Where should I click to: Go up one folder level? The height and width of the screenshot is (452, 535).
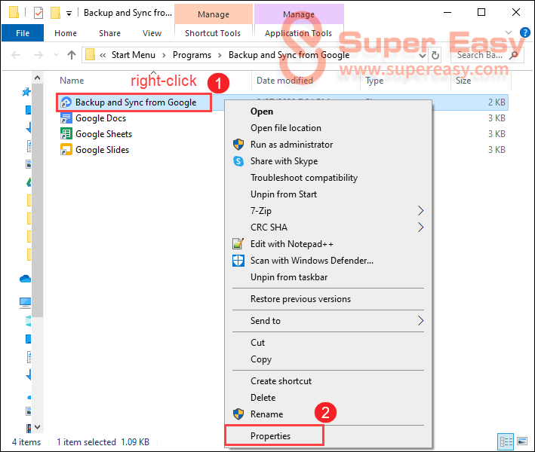(x=72, y=55)
